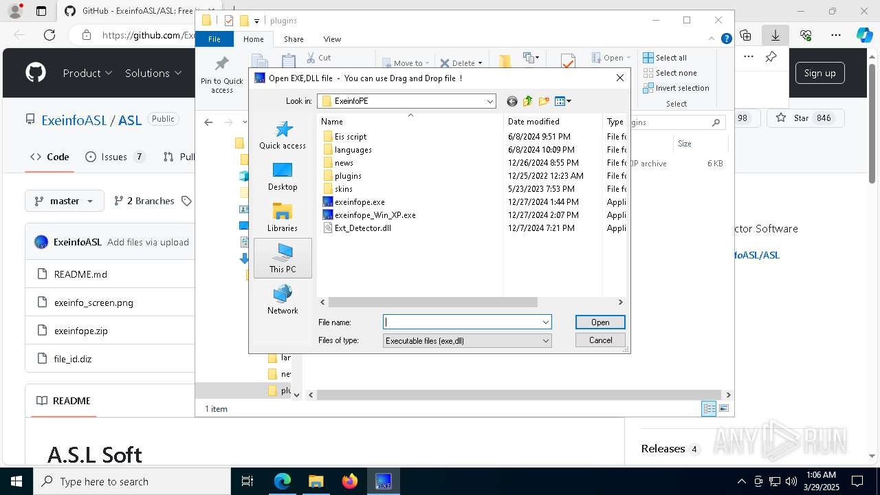Open master branch dropdown
880x495 pixels.
65,201
